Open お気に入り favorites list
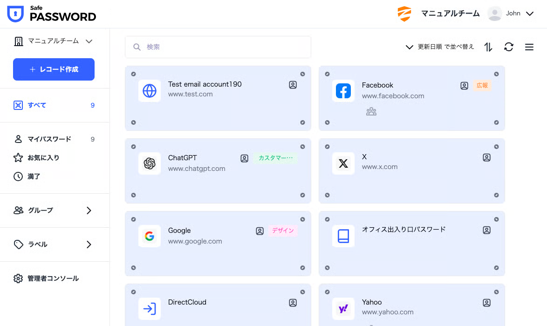This screenshot has height=326, width=547. coord(43,158)
